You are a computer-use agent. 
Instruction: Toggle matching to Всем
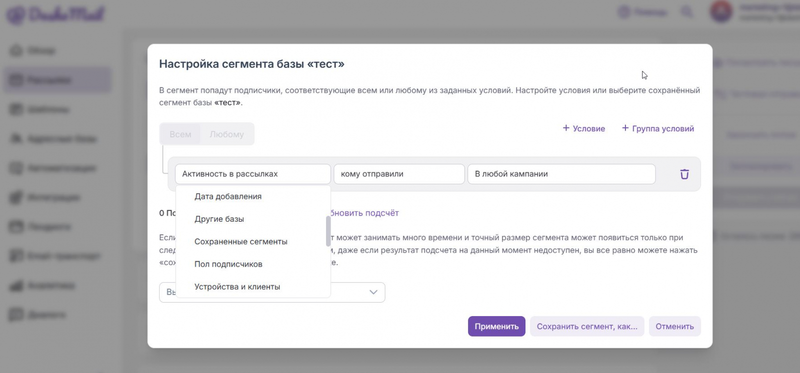[x=180, y=134]
